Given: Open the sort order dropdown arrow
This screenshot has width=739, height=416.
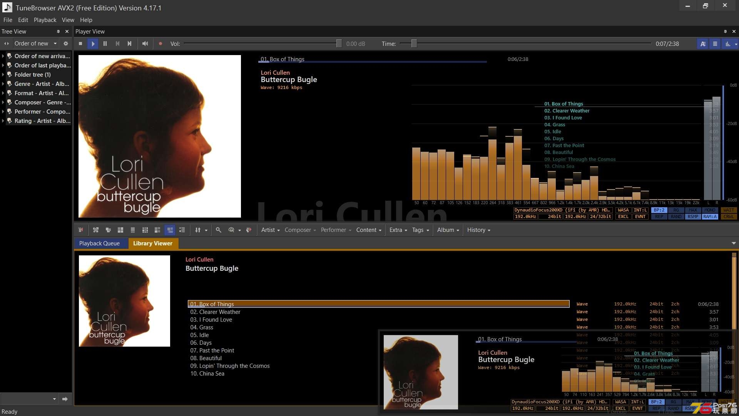Looking at the screenshot, I should (206, 230).
